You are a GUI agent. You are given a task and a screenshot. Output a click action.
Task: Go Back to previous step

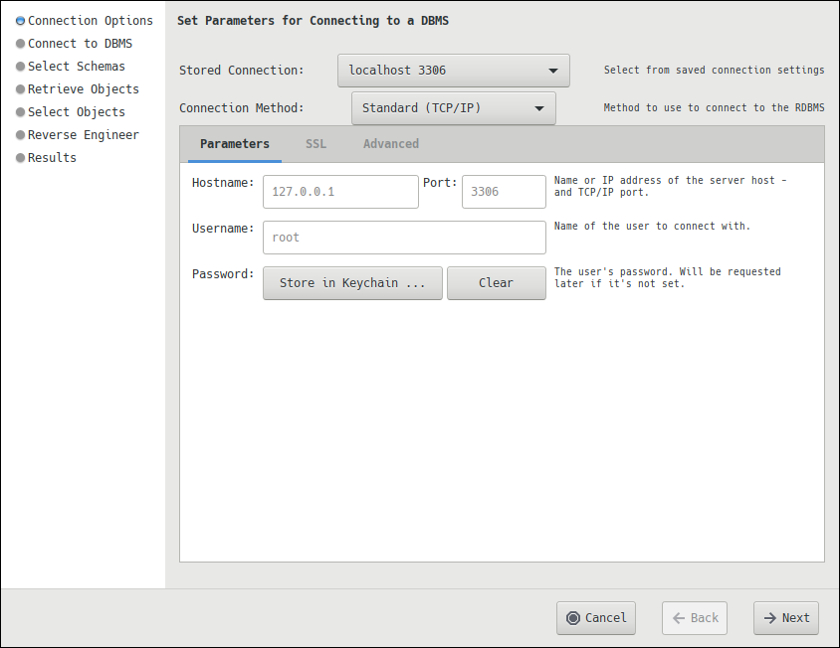click(695, 617)
